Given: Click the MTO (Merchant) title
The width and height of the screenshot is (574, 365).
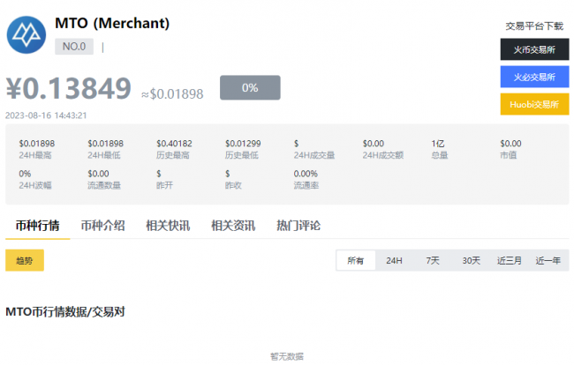Looking at the screenshot, I should 112,24.
